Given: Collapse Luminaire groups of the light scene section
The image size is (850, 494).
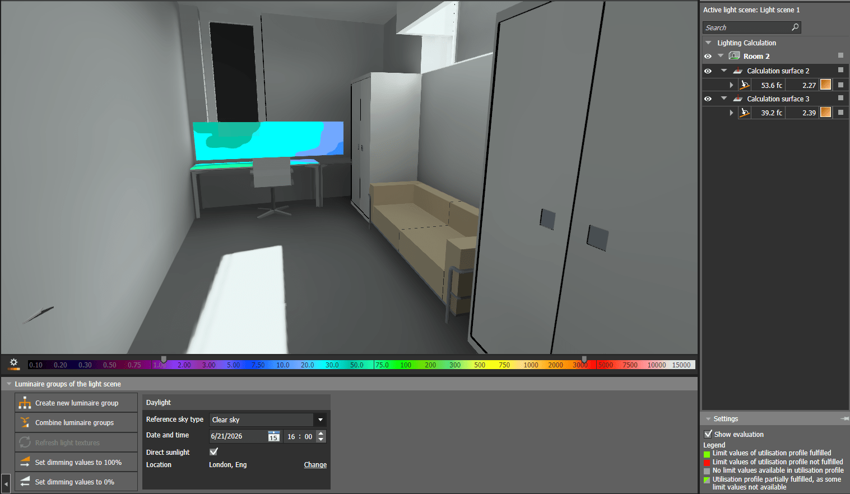Looking at the screenshot, I should point(9,384).
